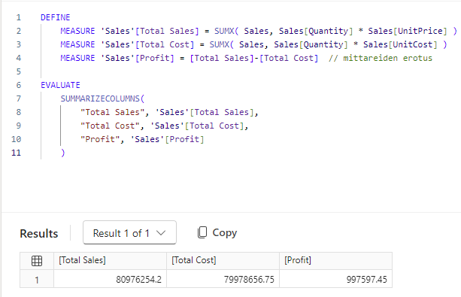Select the [Profit] column header

335,261
